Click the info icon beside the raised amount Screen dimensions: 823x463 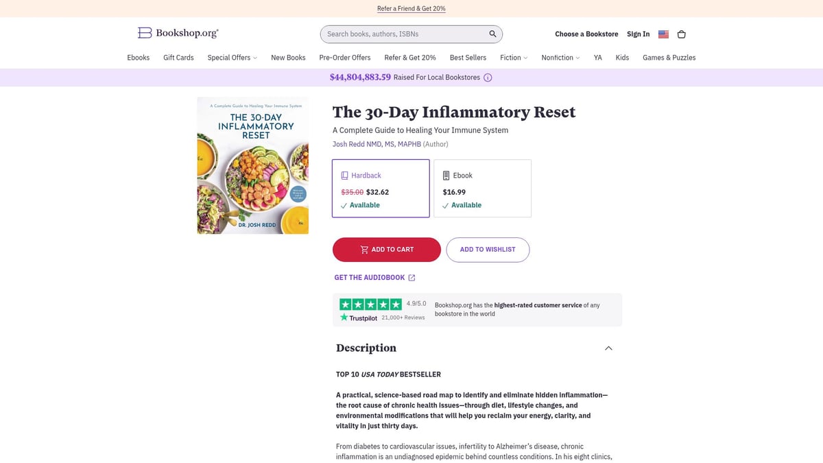[x=487, y=78]
